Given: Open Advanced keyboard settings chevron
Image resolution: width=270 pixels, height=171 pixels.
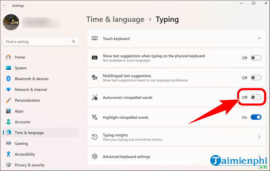Looking at the screenshot, I should pos(259,156).
